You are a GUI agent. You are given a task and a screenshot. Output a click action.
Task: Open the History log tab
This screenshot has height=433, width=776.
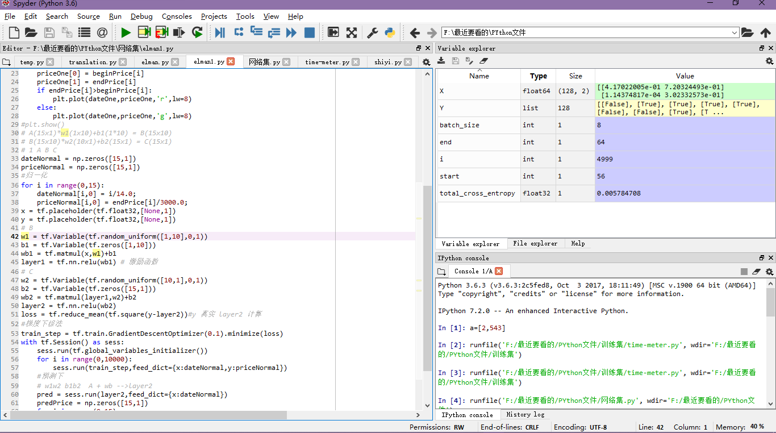[x=525, y=414]
